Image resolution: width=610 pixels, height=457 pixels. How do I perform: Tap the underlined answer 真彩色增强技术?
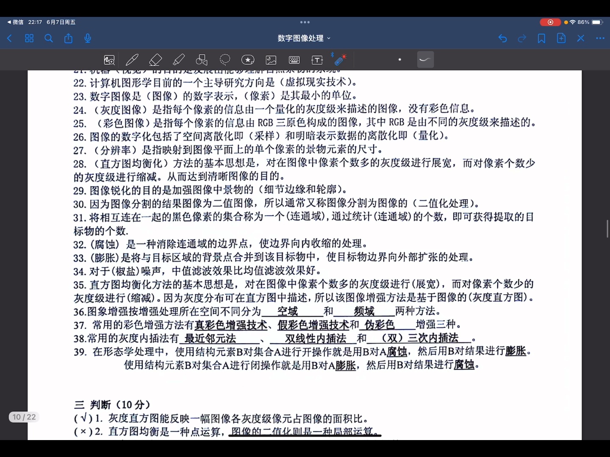coord(231,325)
